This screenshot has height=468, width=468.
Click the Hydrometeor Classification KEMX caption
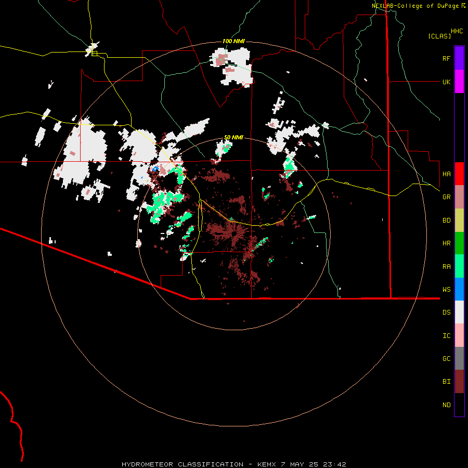[x=233, y=464]
